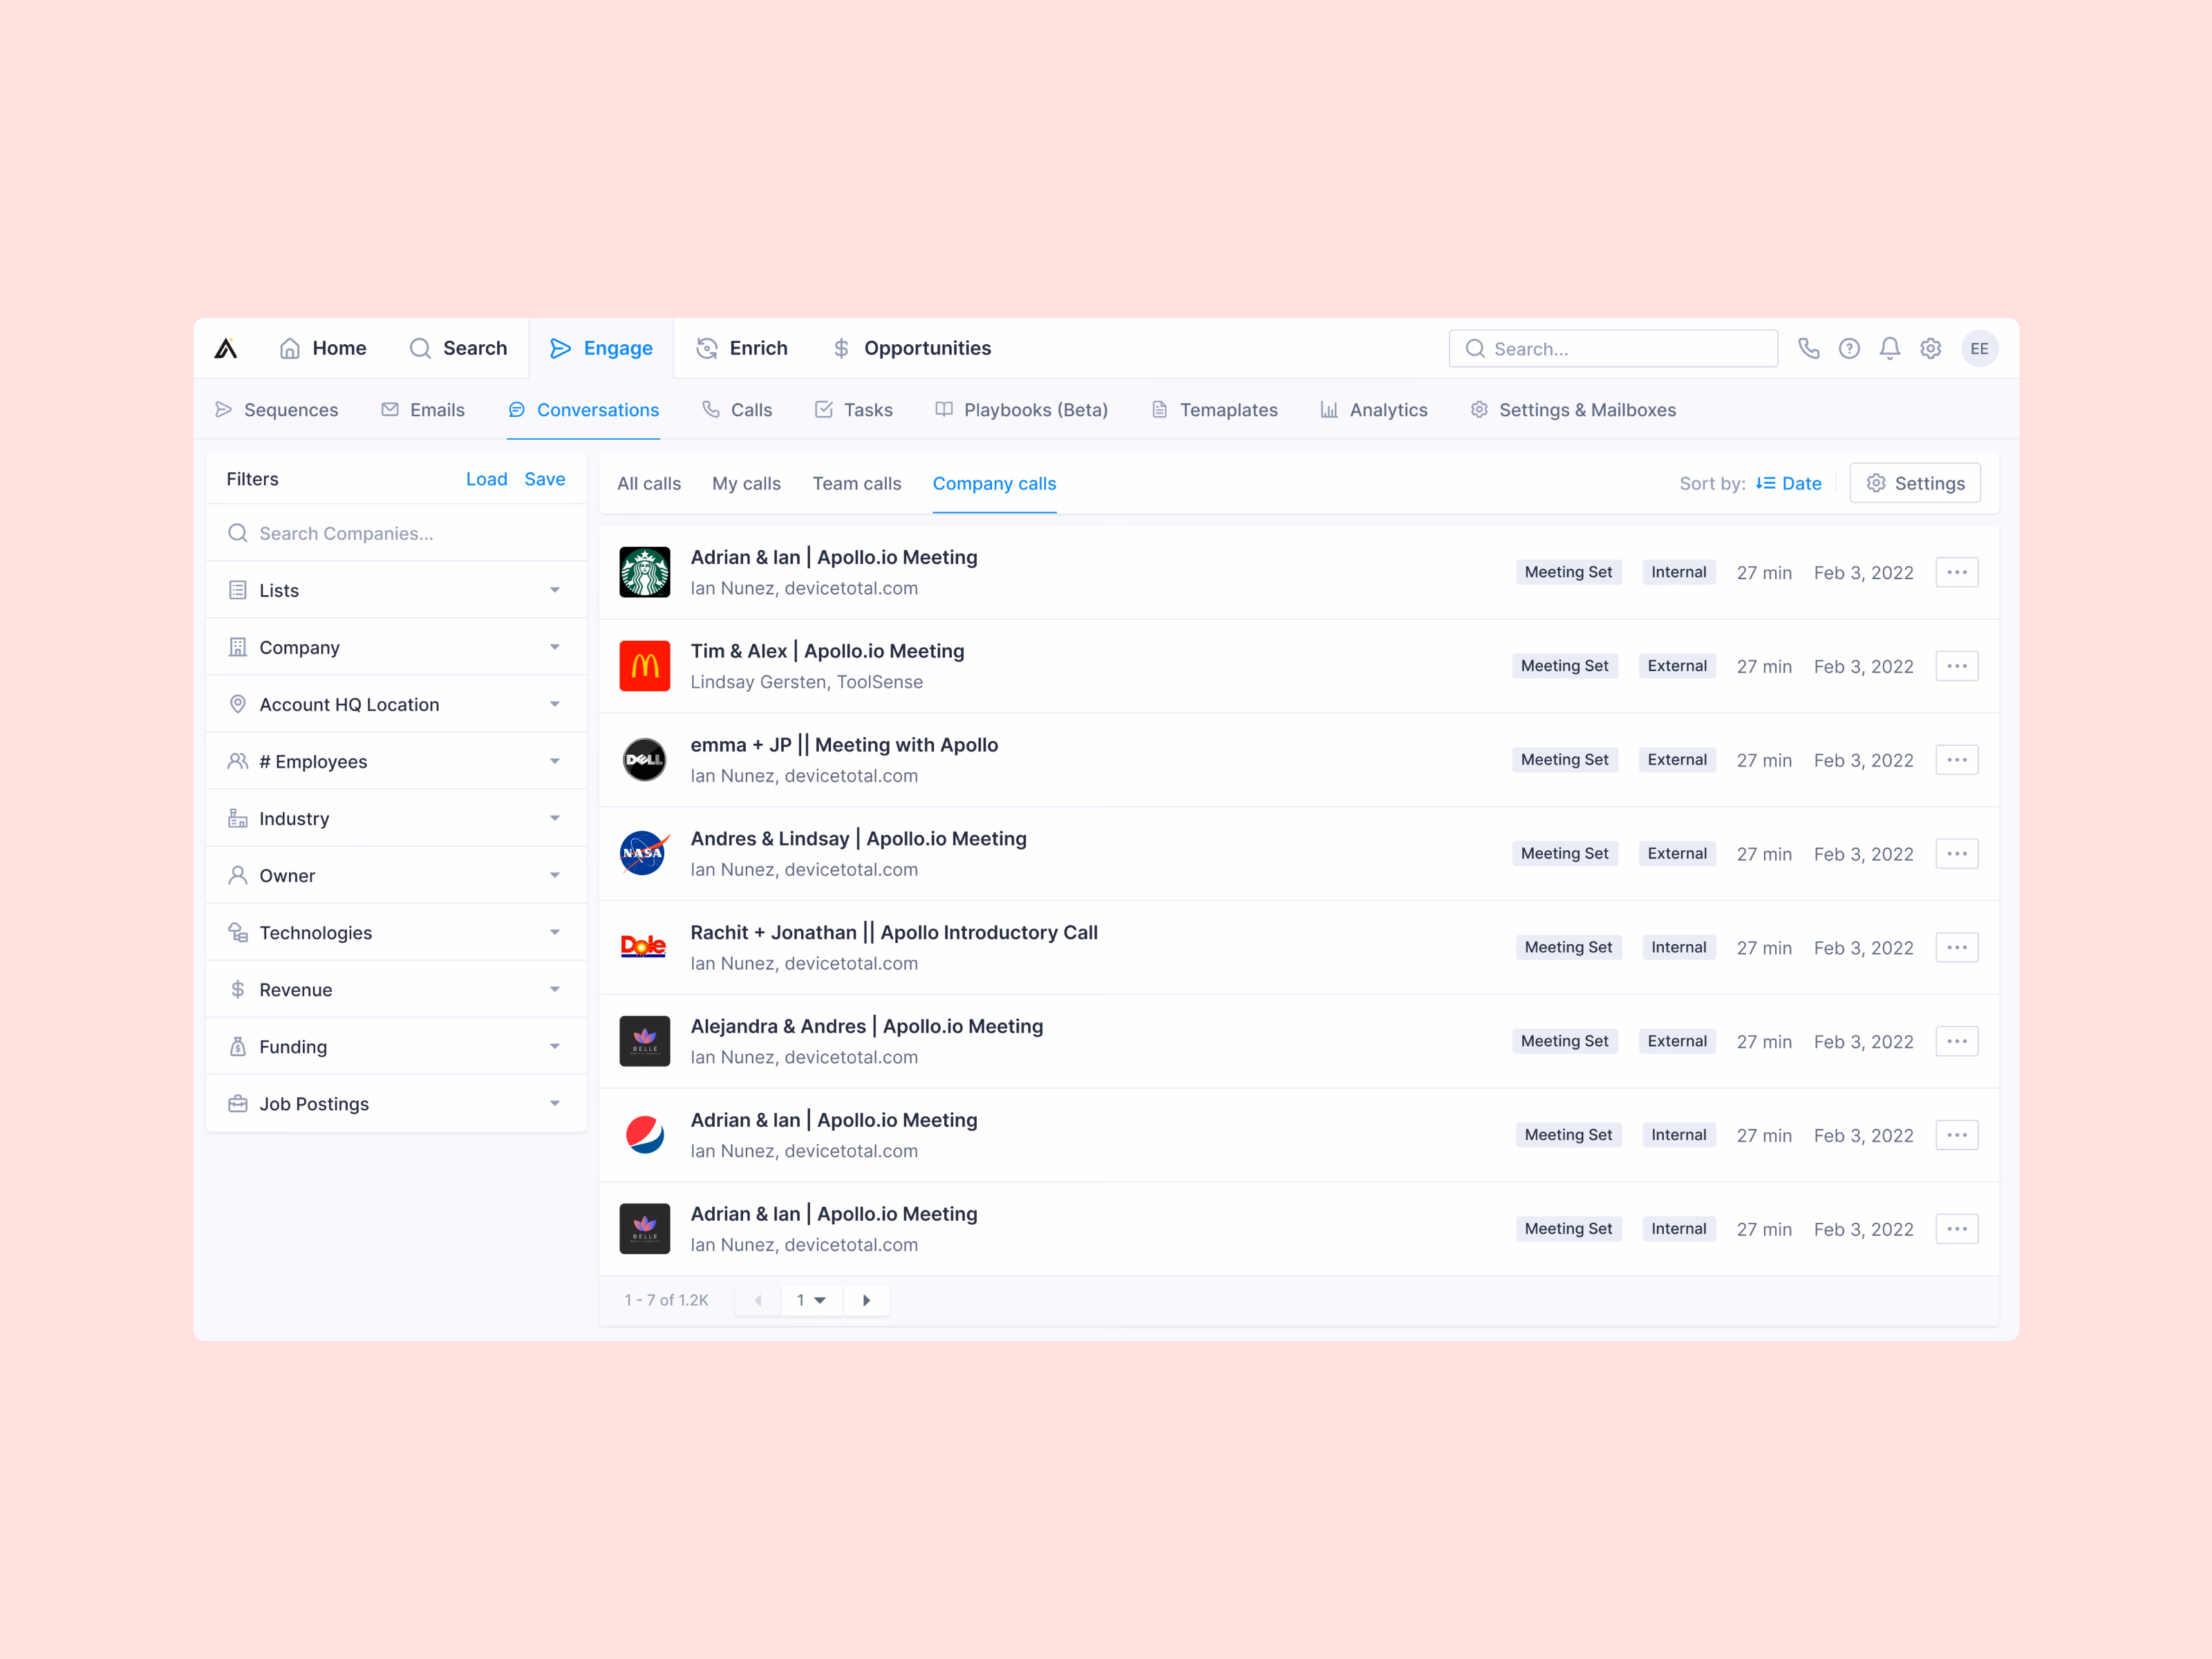The height and width of the screenshot is (1659, 2212).
Task: Click the Pepsi logo thumbnail
Action: (x=644, y=1135)
